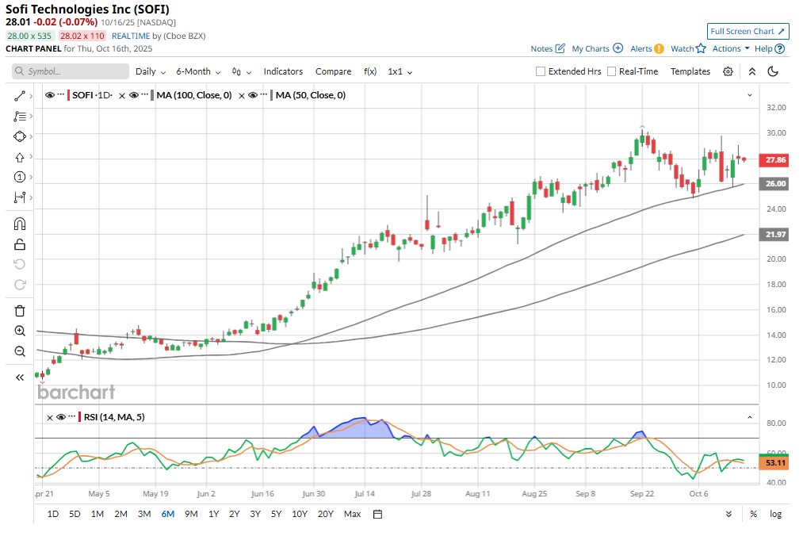
Task: Select the 1Y time range tab
Action: (214, 514)
